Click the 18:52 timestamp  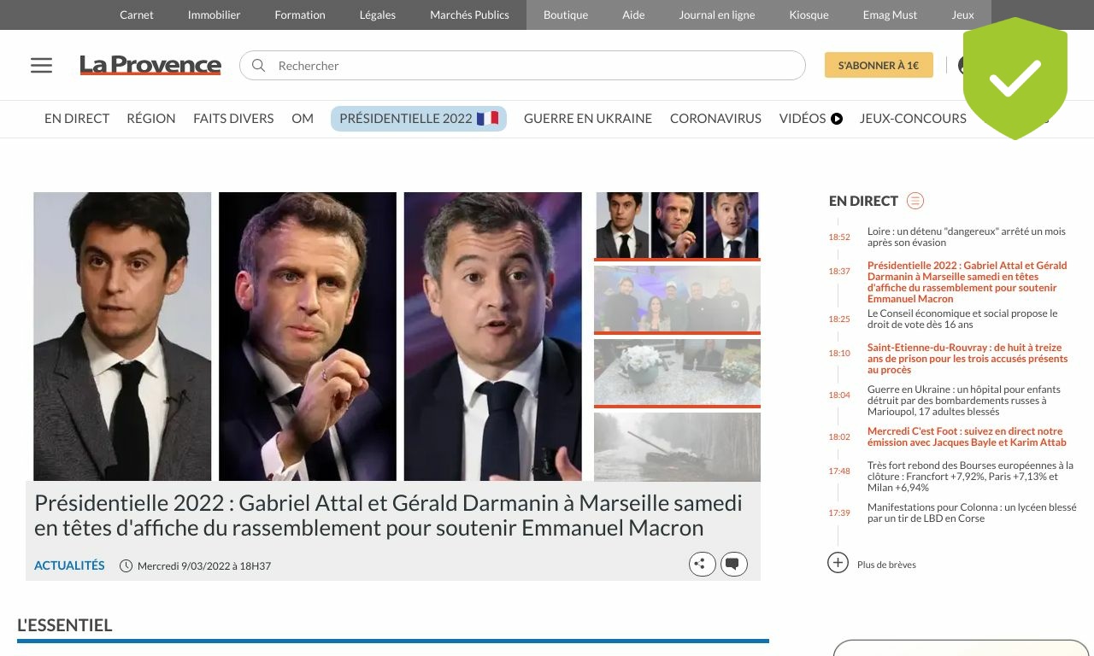point(839,237)
